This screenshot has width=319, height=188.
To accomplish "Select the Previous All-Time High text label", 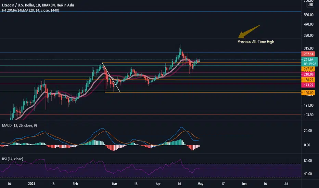I will pyautogui.click(x=256, y=42).
